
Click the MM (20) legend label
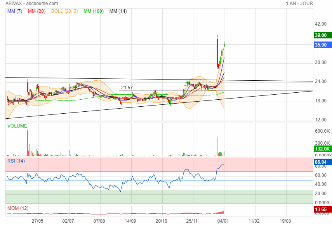click(37, 11)
